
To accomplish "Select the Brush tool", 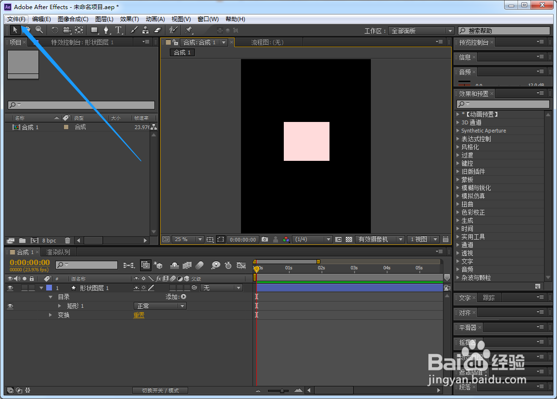I will 134,30.
